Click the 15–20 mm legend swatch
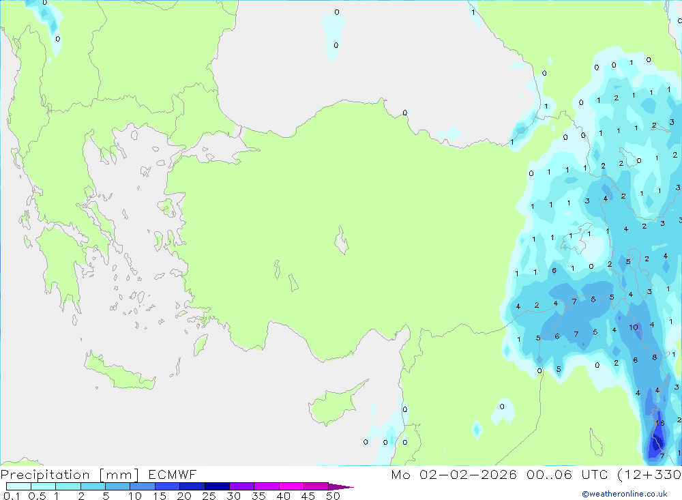The image size is (682, 500). [x=167, y=486]
